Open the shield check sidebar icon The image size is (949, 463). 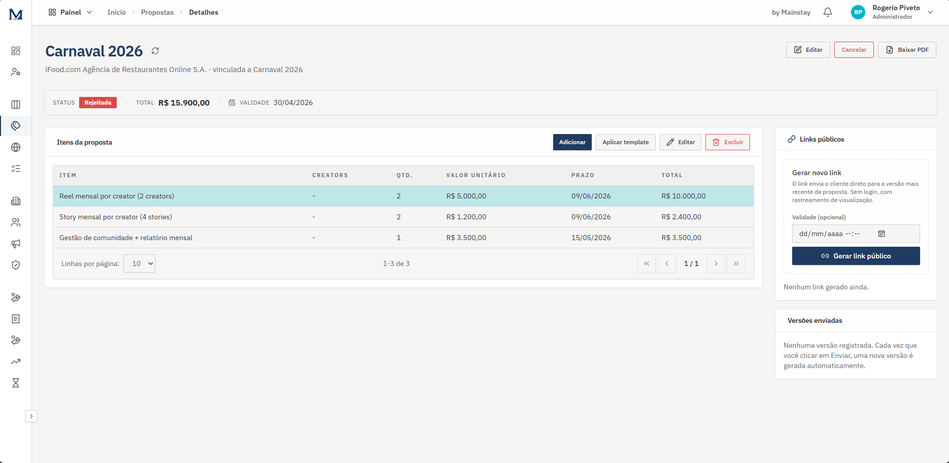[16, 265]
